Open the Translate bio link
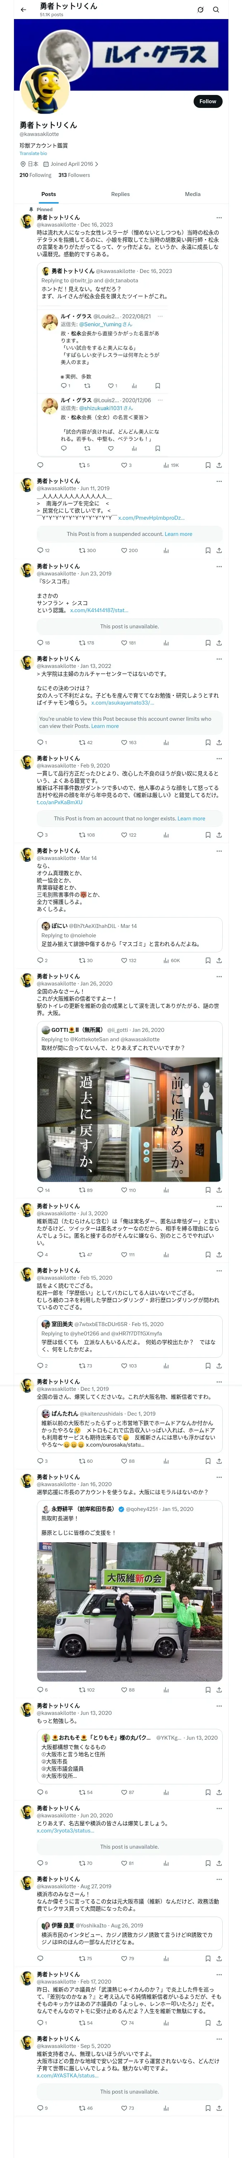This screenshot has width=242, height=2158. coord(33,153)
